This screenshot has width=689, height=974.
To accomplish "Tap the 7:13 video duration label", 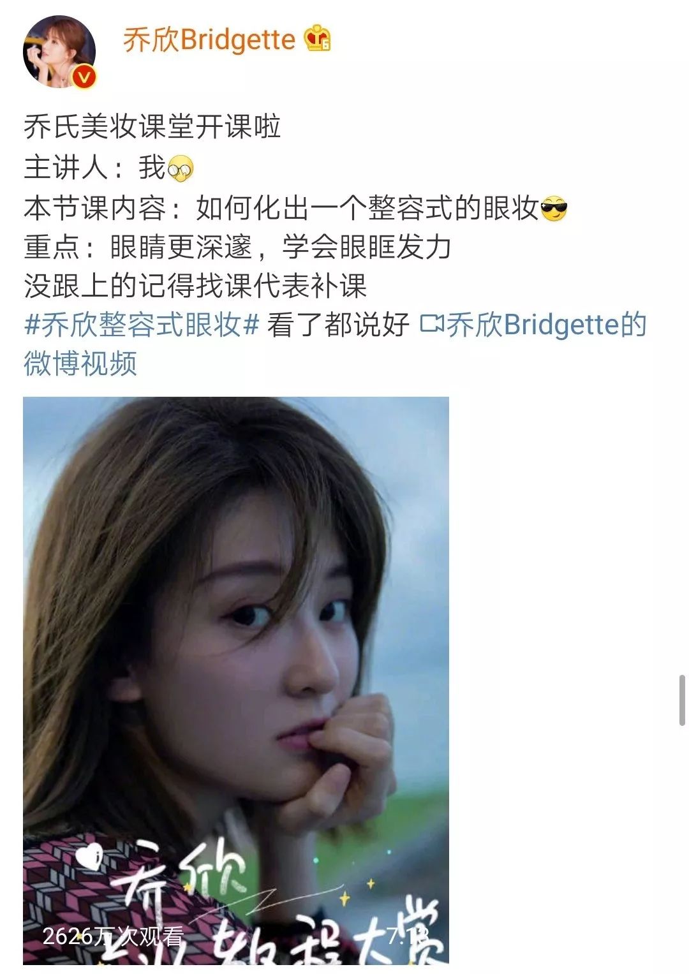I will [x=408, y=936].
